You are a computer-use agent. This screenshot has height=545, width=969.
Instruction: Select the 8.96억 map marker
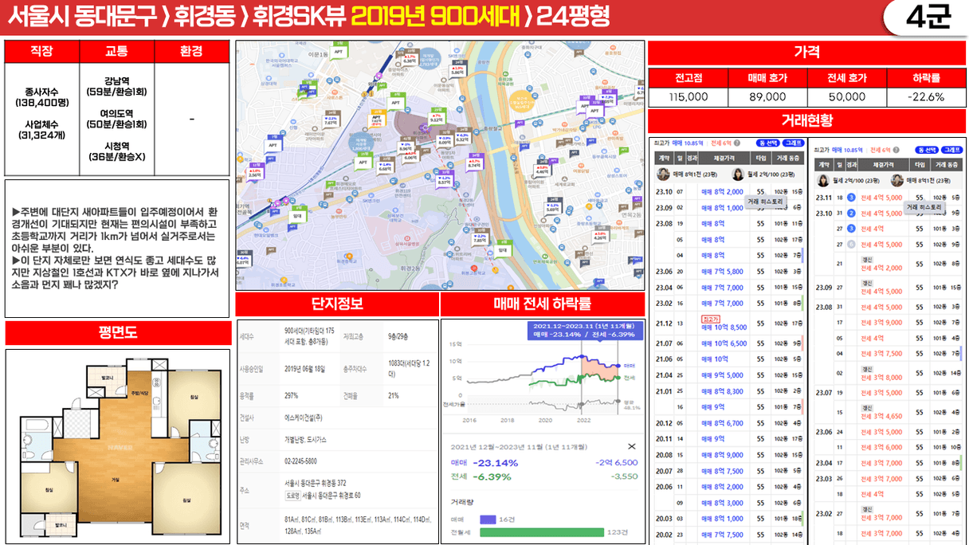point(406,146)
